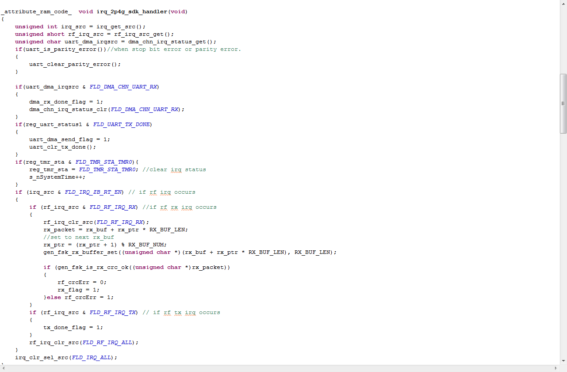This screenshot has height=372, width=567.
Task: Click on dma_rx_done_flag assignment line
Action: click(x=66, y=102)
